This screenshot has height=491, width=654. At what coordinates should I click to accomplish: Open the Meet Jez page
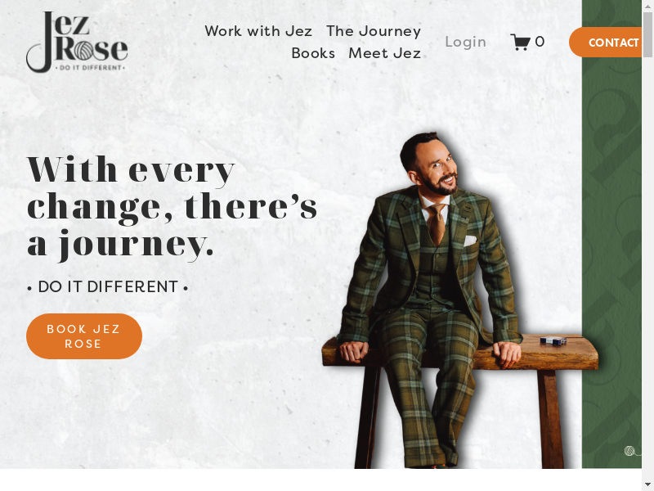384,53
